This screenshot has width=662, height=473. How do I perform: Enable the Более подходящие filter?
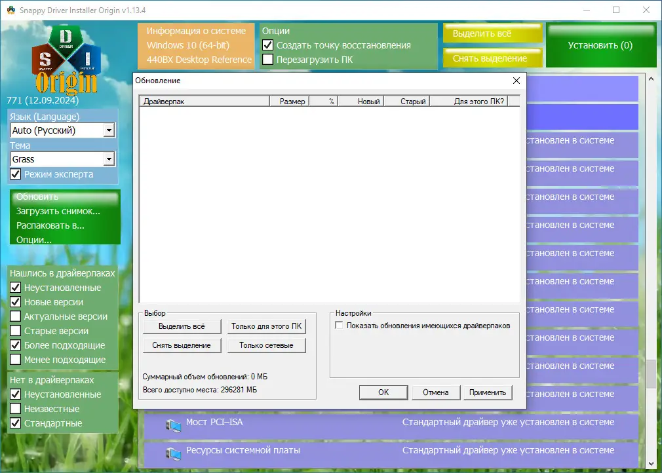(x=14, y=345)
